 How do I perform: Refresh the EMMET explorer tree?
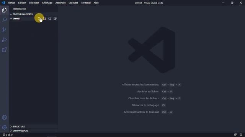[50, 19]
